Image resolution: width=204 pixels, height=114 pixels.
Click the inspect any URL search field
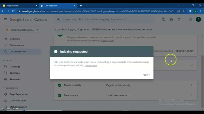(105, 19)
